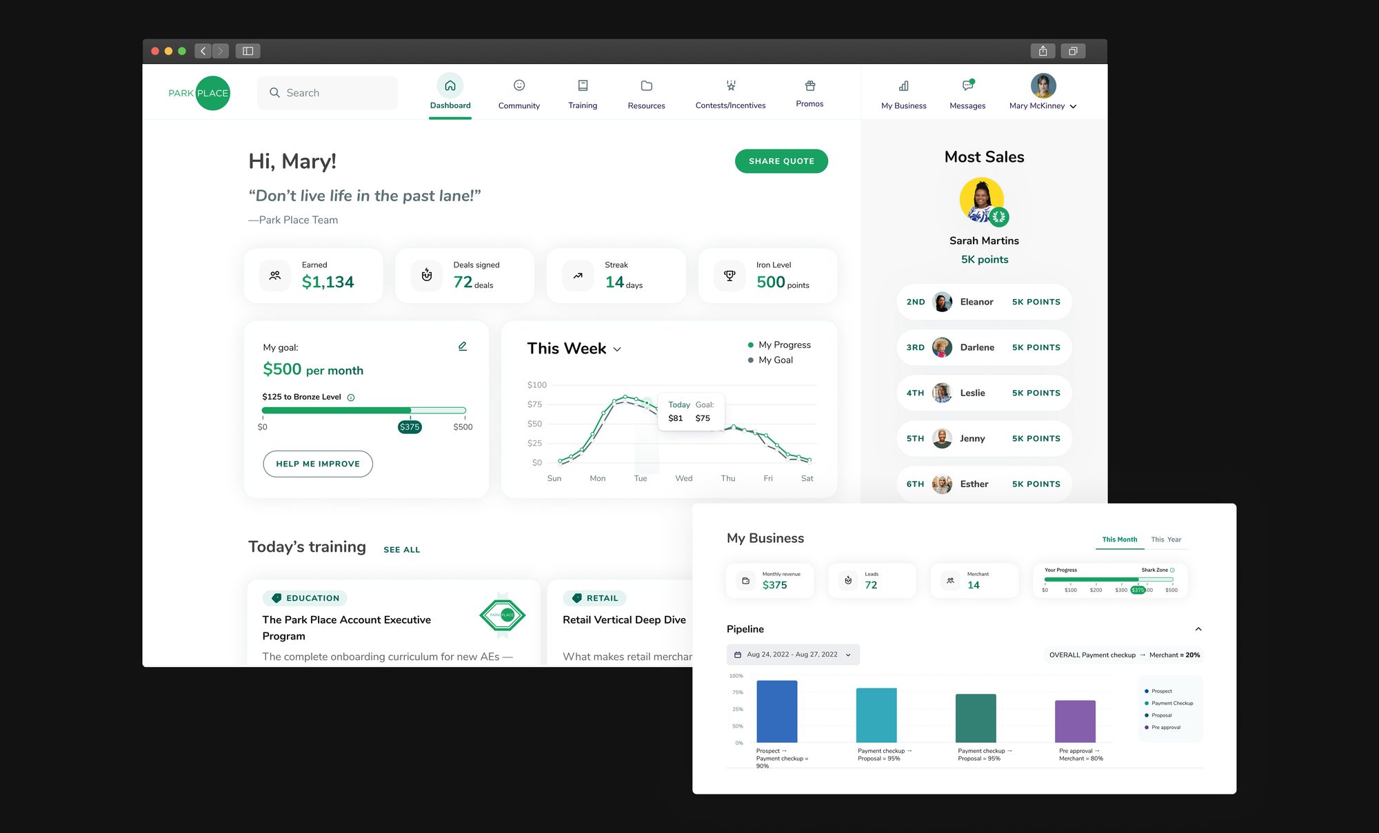Click the Deals signed card icon
1379x833 pixels.
click(x=427, y=276)
